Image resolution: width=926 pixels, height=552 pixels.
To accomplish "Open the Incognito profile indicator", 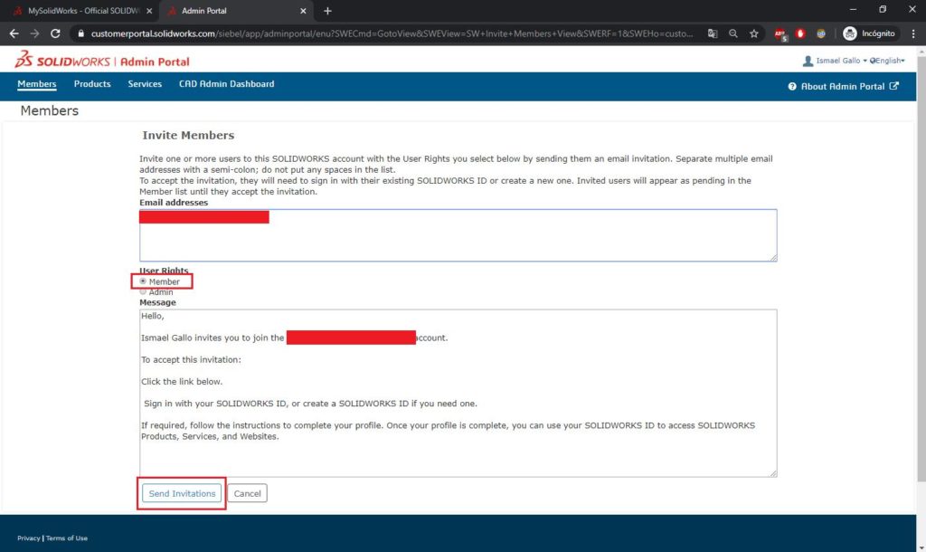I will 869,33.
